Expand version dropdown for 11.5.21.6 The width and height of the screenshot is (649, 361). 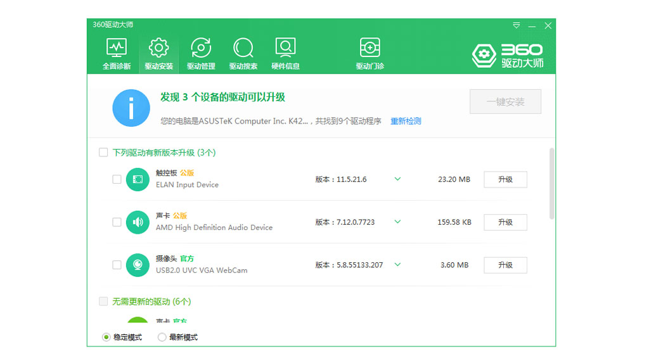pos(397,179)
